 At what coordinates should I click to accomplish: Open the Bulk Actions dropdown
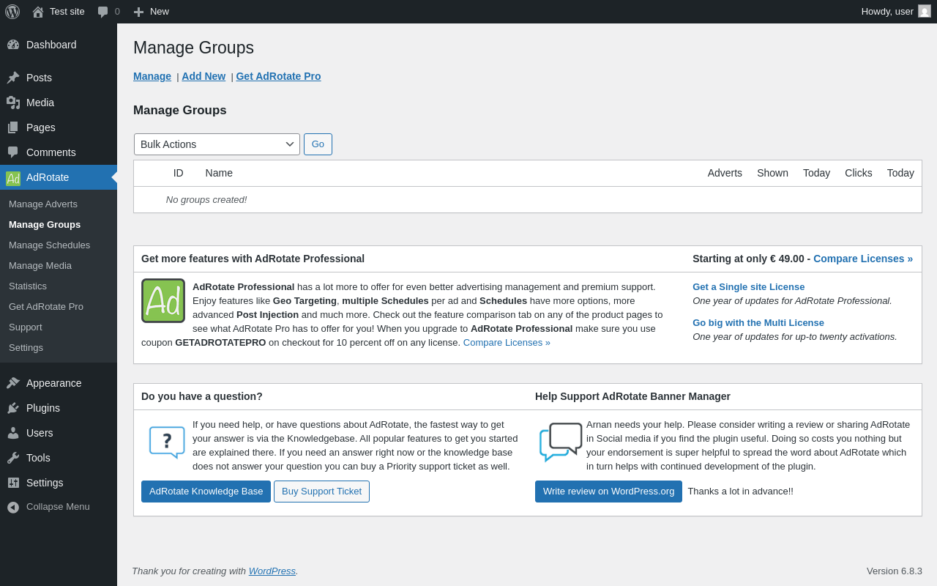pos(217,144)
